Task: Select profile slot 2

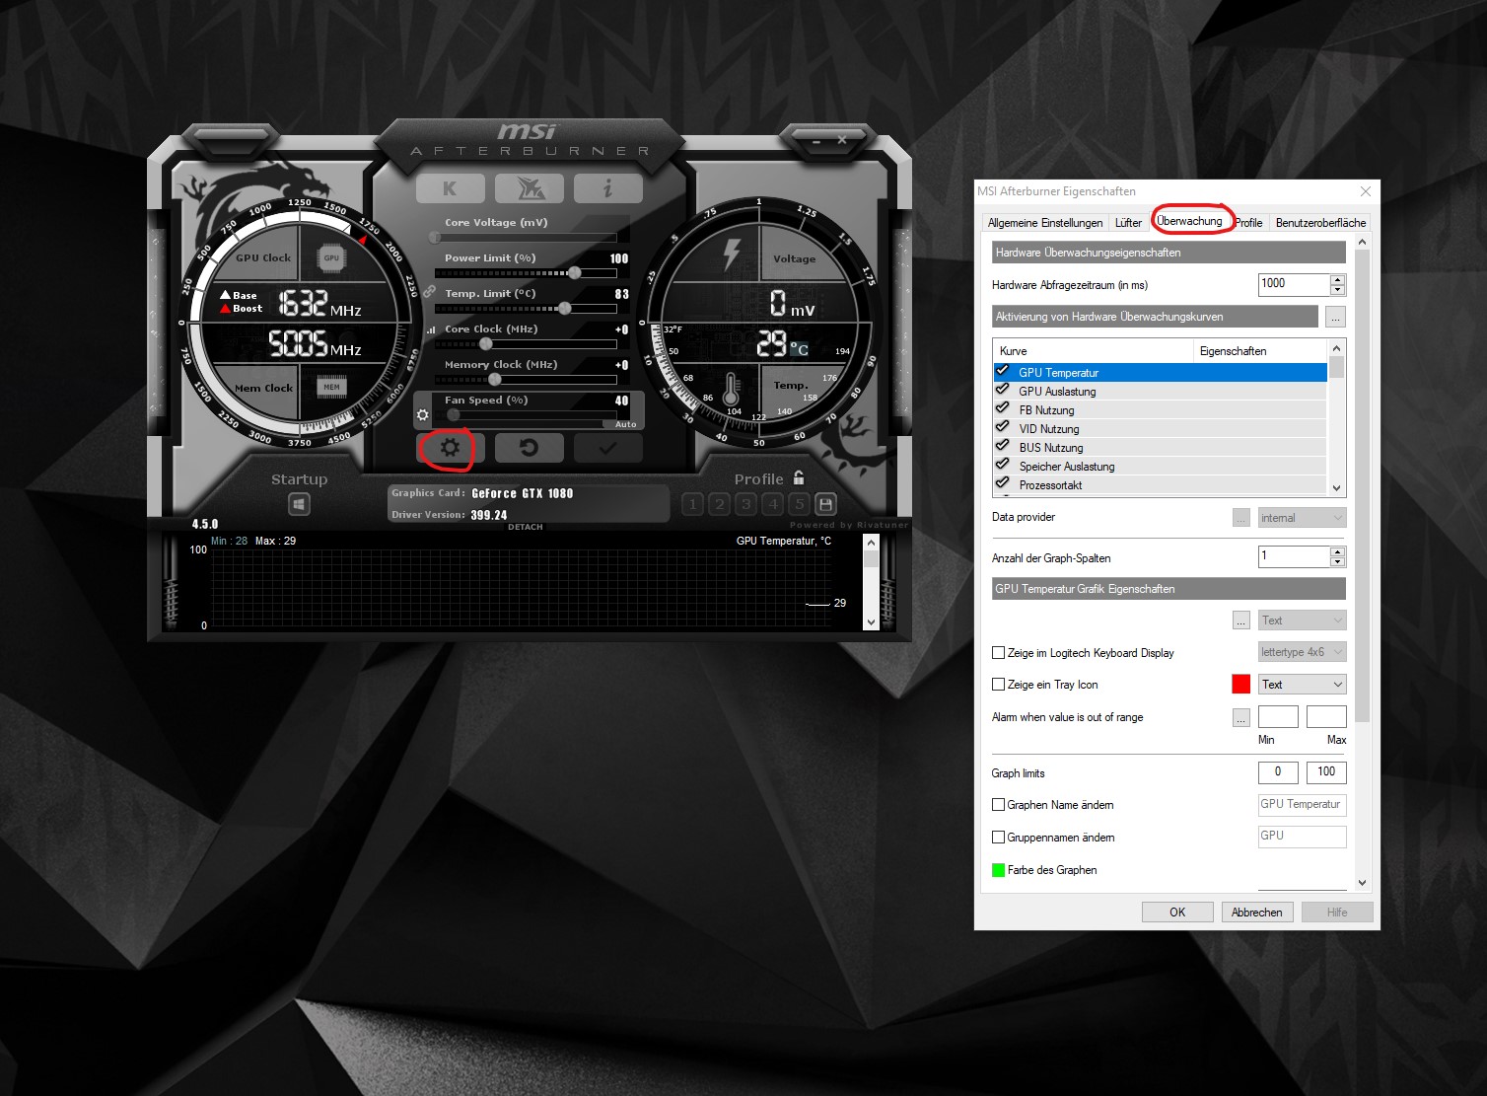Action: (x=719, y=504)
